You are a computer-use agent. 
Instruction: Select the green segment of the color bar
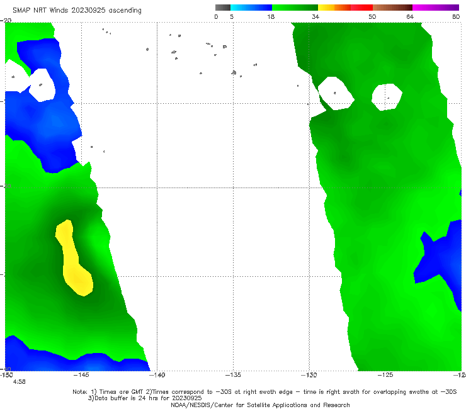pyautogui.click(x=295, y=8)
